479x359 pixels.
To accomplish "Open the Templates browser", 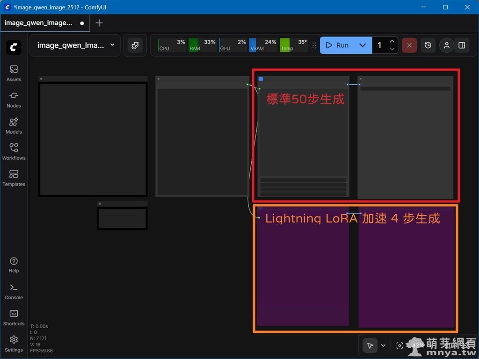I will click(x=14, y=178).
